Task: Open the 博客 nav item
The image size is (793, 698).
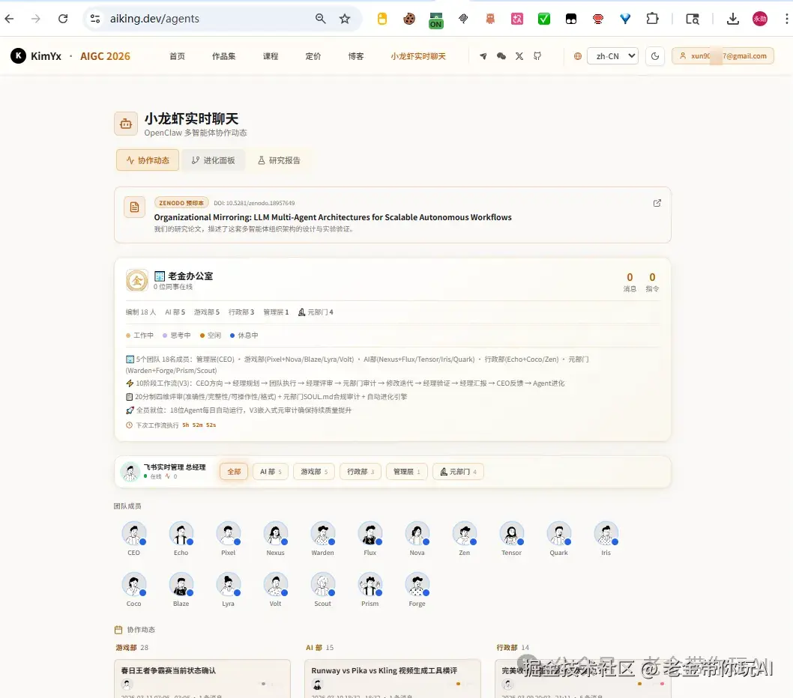Action: (x=355, y=56)
